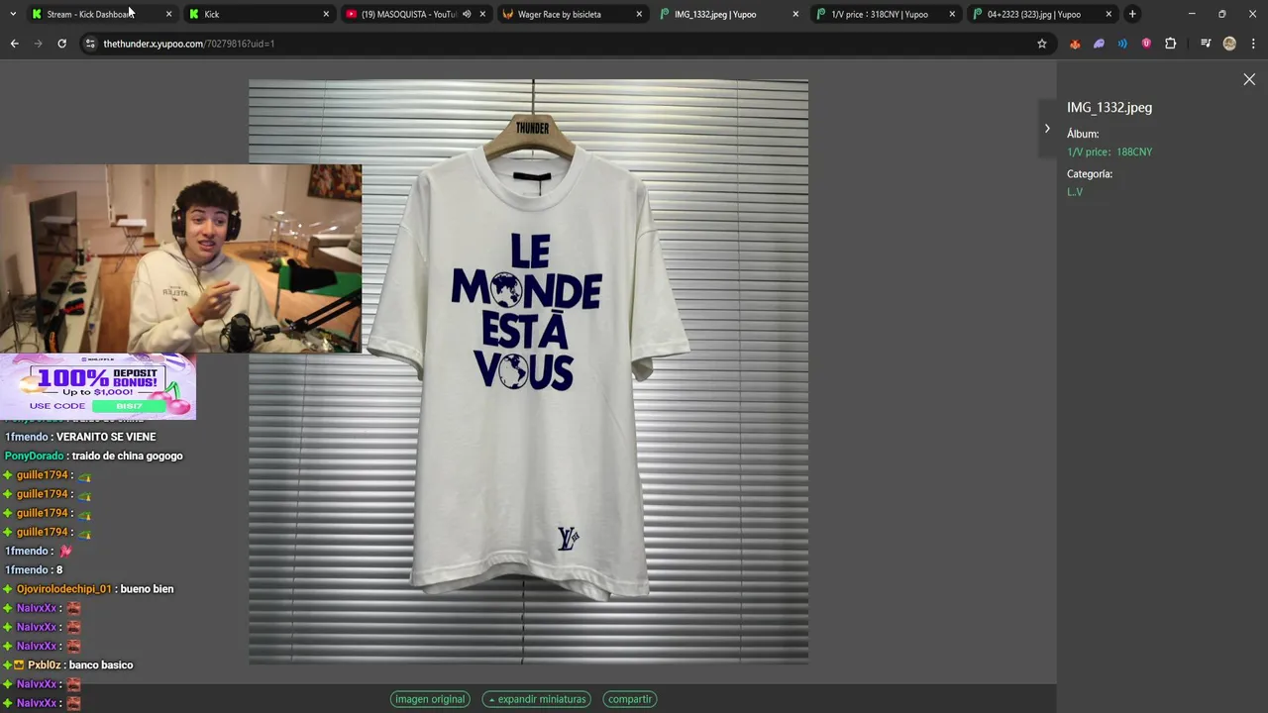This screenshot has width=1268, height=713.
Task: Open the Chrome three-dot menu
Action: (x=1253, y=44)
